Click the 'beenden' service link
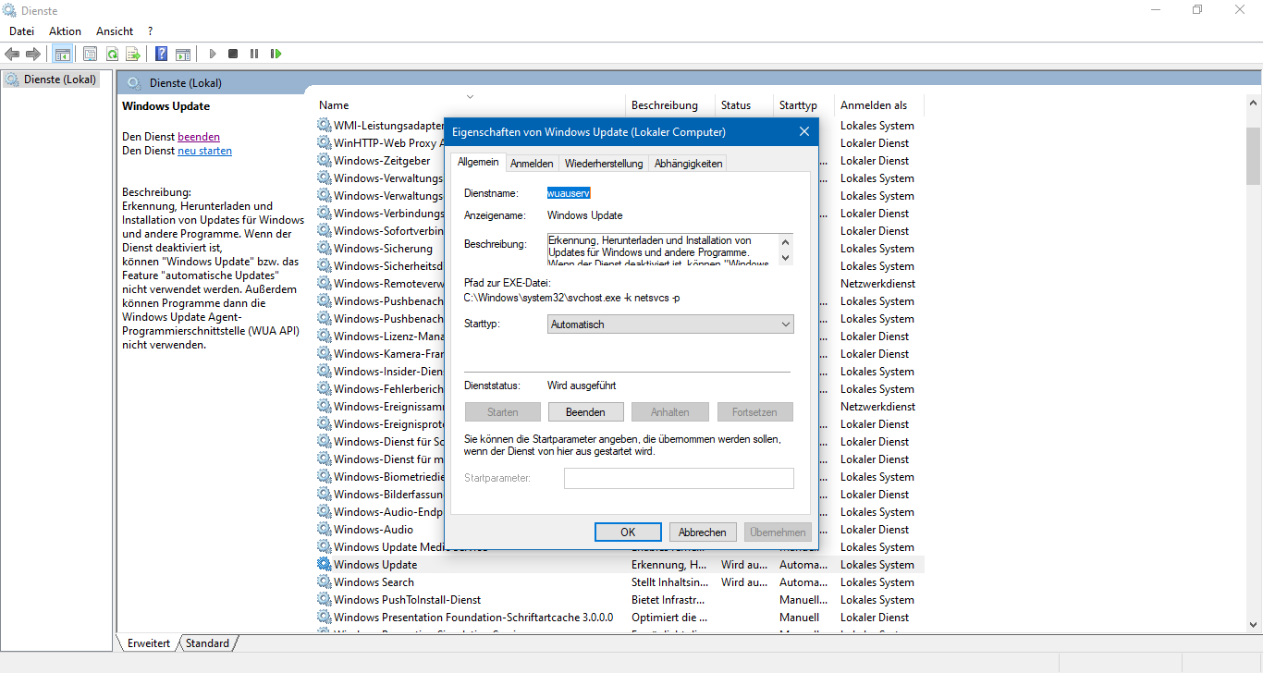1263x673 pixels. coord(199,137)
